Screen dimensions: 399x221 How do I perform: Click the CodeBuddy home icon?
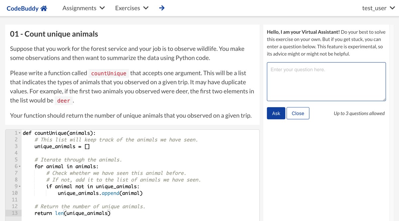coord(44,8)
